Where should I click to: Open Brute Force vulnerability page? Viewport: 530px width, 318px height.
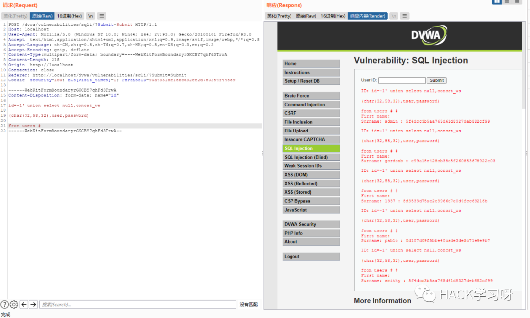click(311, 96)
